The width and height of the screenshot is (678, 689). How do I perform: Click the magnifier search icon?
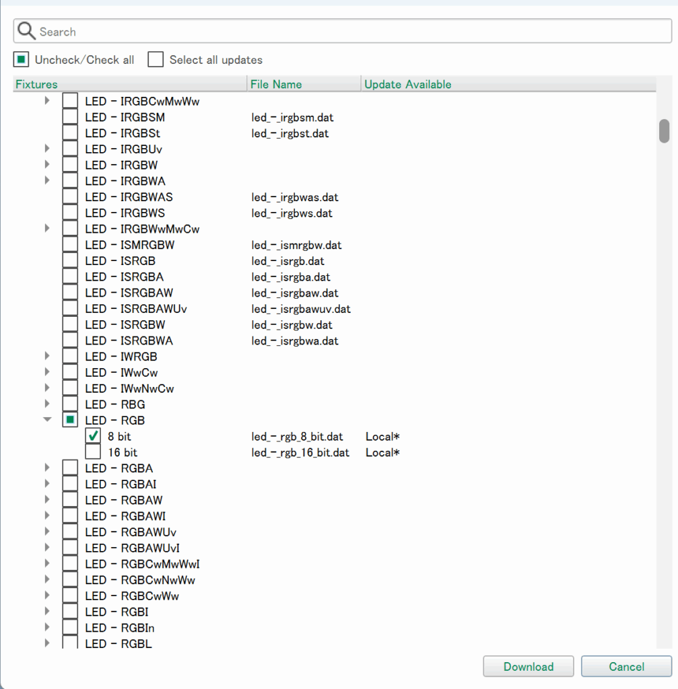(26, 31)
